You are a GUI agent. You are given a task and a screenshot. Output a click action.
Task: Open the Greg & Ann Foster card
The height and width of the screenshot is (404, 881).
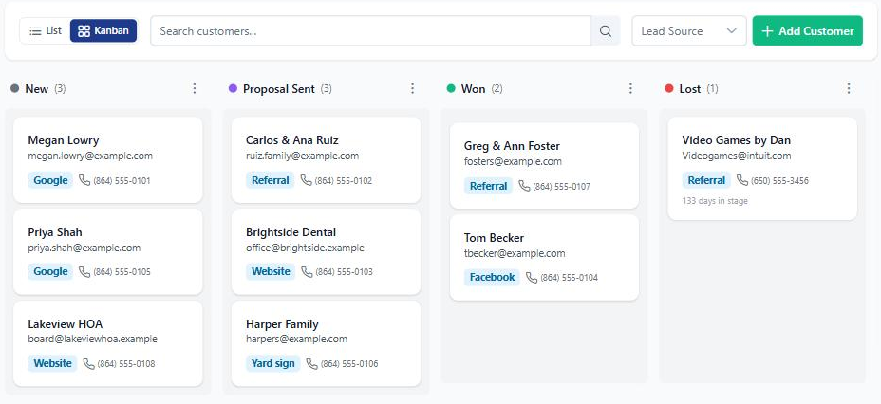(x=544, y=166)
